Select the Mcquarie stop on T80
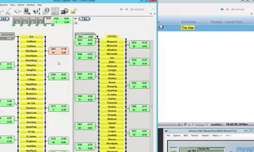This screenshot has height=152, width=254. [112, 42]
